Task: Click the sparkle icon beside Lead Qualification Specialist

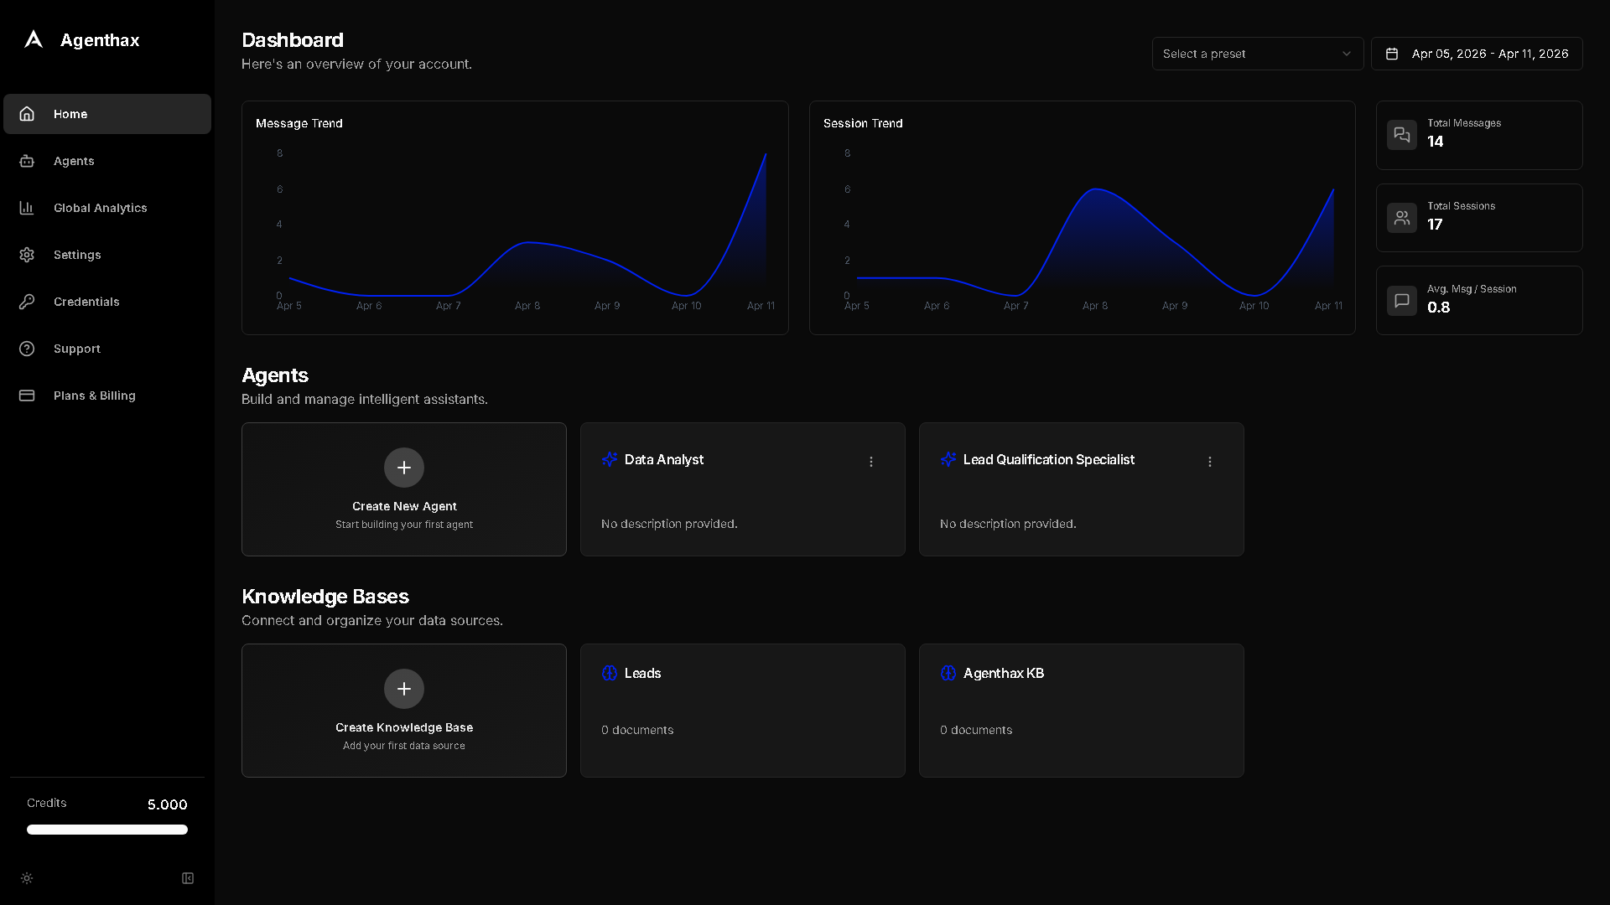Action: tap(948, 459)
